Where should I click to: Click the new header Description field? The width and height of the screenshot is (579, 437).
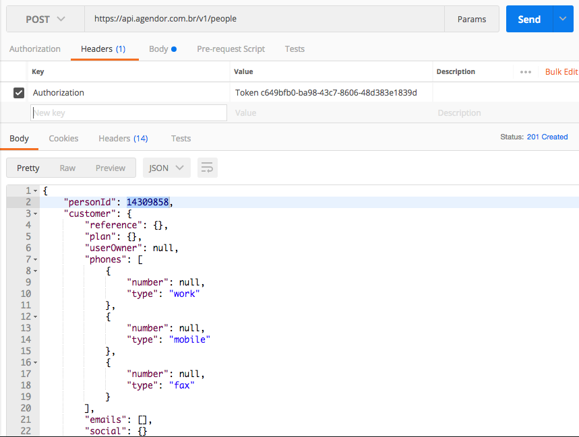click(506, 113)
